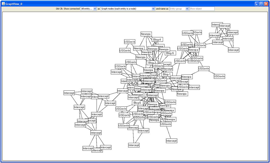
Task: Select the Blog-4 graph node
Action: pyautogui.click(x=157, y=40)
